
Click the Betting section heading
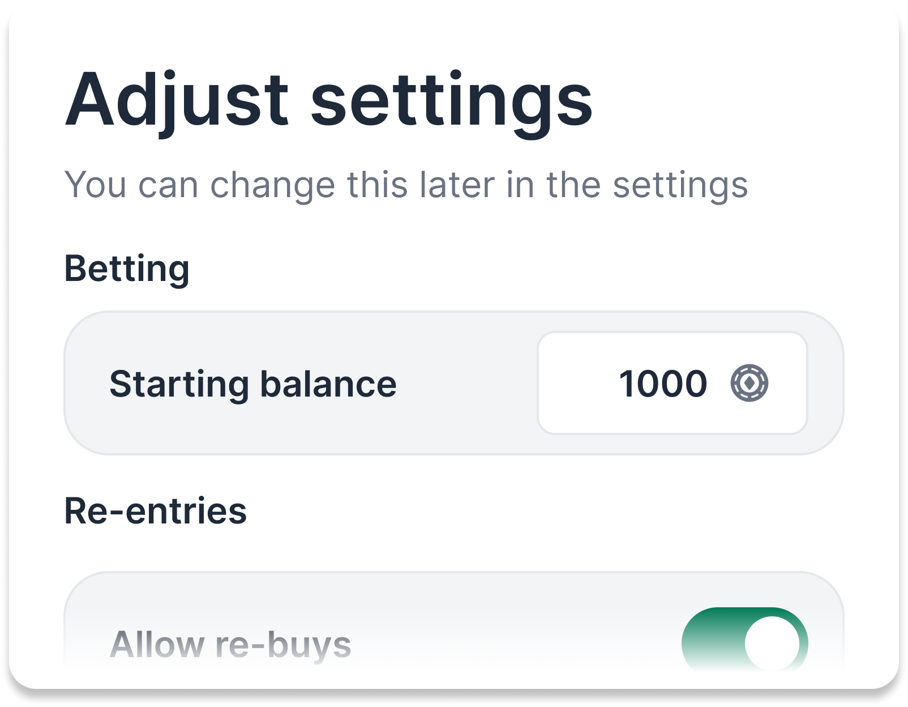(127, 268)
